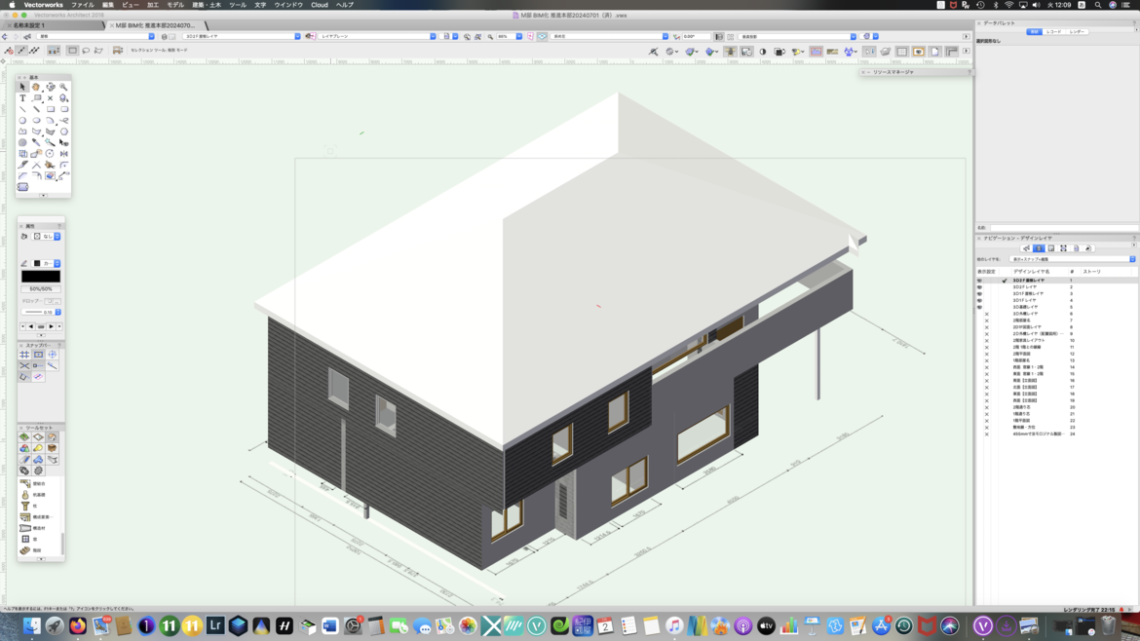The image size is (1140, 641).
Task: Select the Pan hand tool
Action: click(x=36, y=87)
